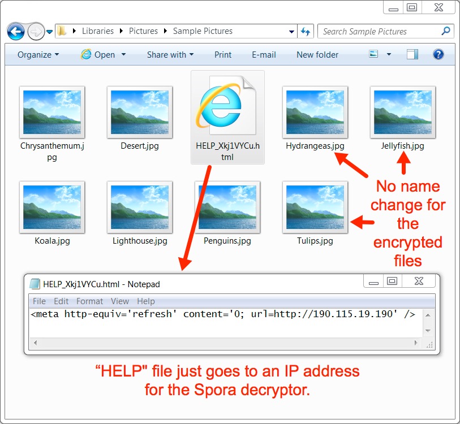The width and height of the screenshot is (460, 424).
Task: Open the Help menu in Notepad
Action: coord(146,301)
